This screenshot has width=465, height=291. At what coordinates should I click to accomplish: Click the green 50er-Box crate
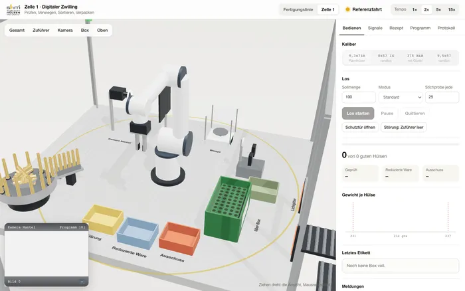click(x=227, y=209)
